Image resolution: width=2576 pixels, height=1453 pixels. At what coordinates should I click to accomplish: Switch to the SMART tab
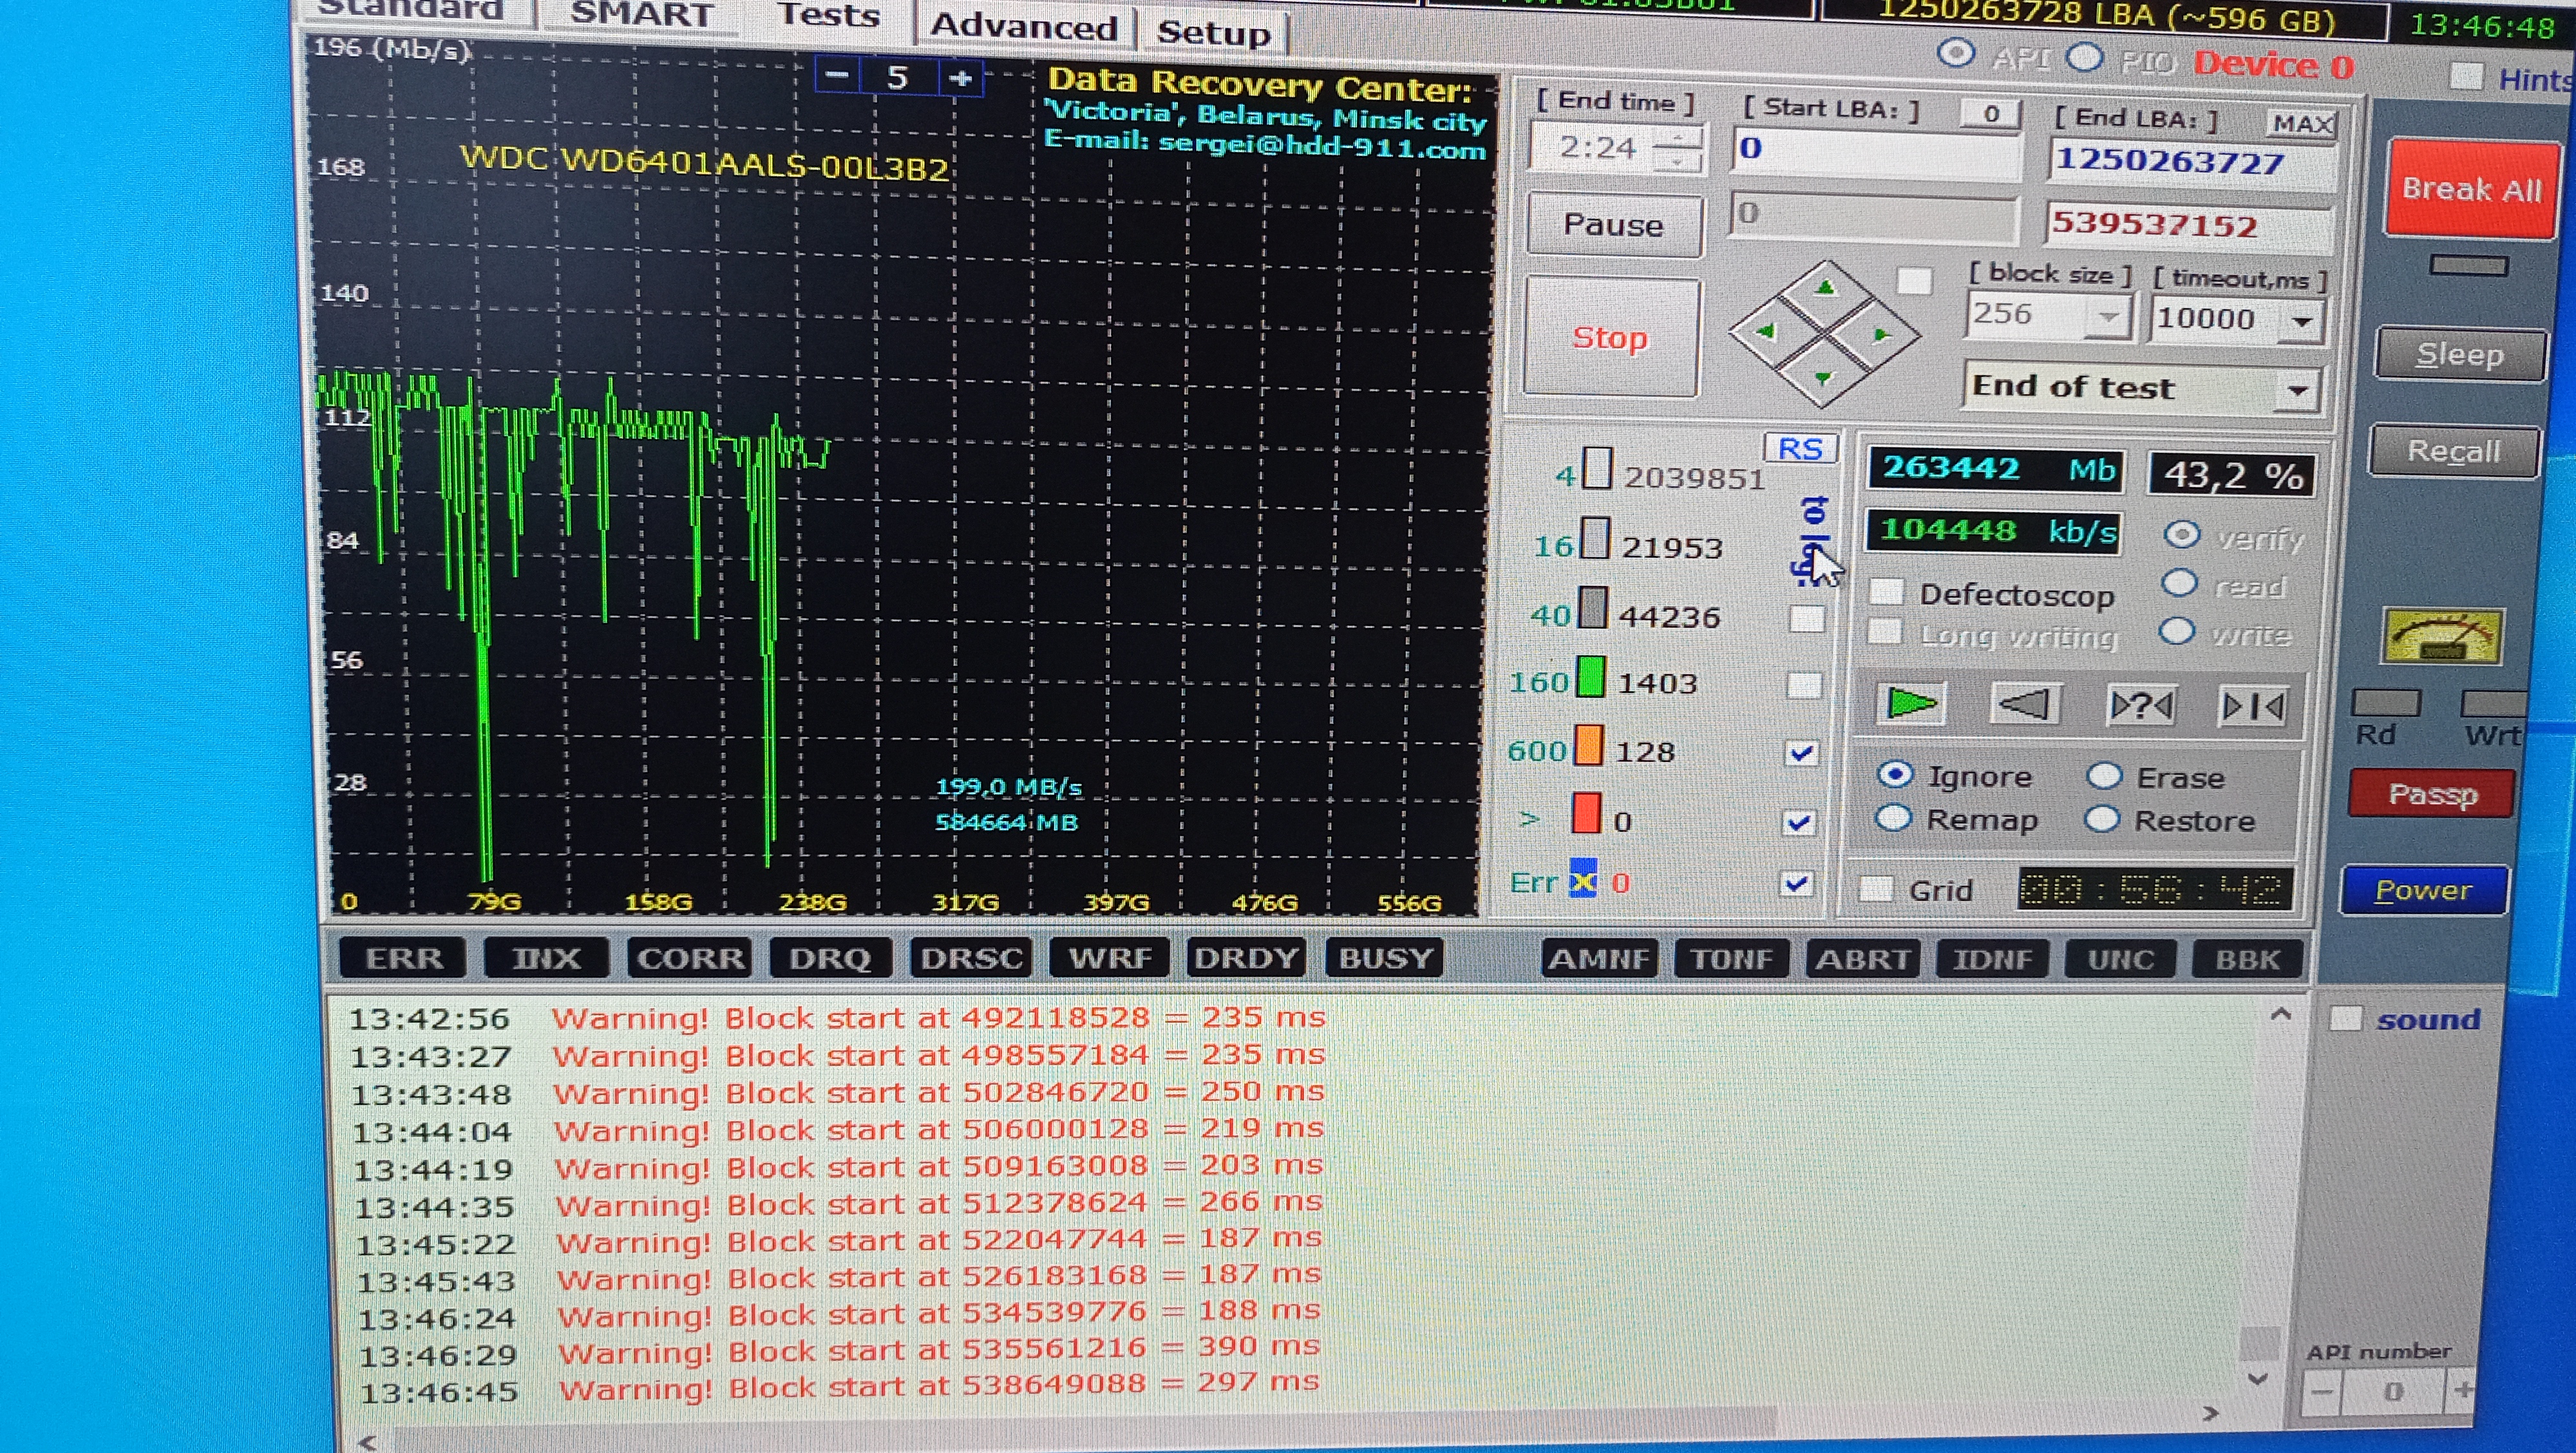coord(641,14)
